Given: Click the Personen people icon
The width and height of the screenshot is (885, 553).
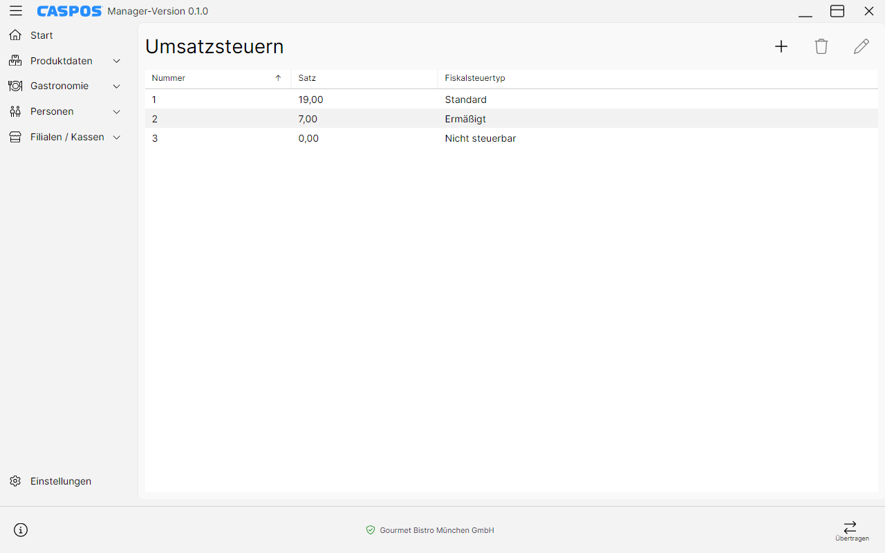Looking at the screenshot, I should 15,111.
